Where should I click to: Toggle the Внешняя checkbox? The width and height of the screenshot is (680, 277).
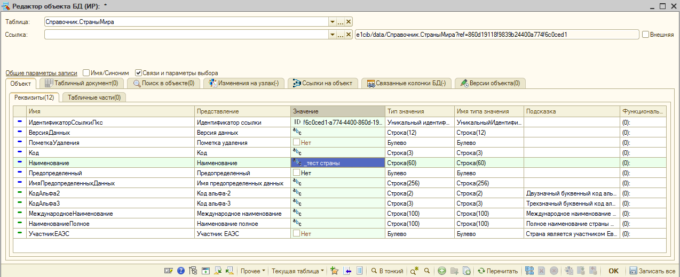tap(646, 35)
